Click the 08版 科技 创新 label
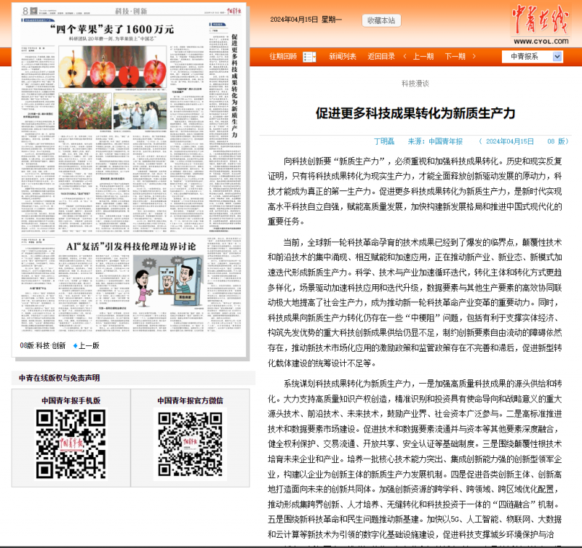Viewport: 582px width, 548px height. pyautogui.click(x=43, y=346)
